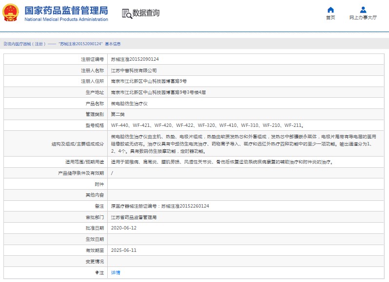Click the 生产地址 row label

click(95, 92)
